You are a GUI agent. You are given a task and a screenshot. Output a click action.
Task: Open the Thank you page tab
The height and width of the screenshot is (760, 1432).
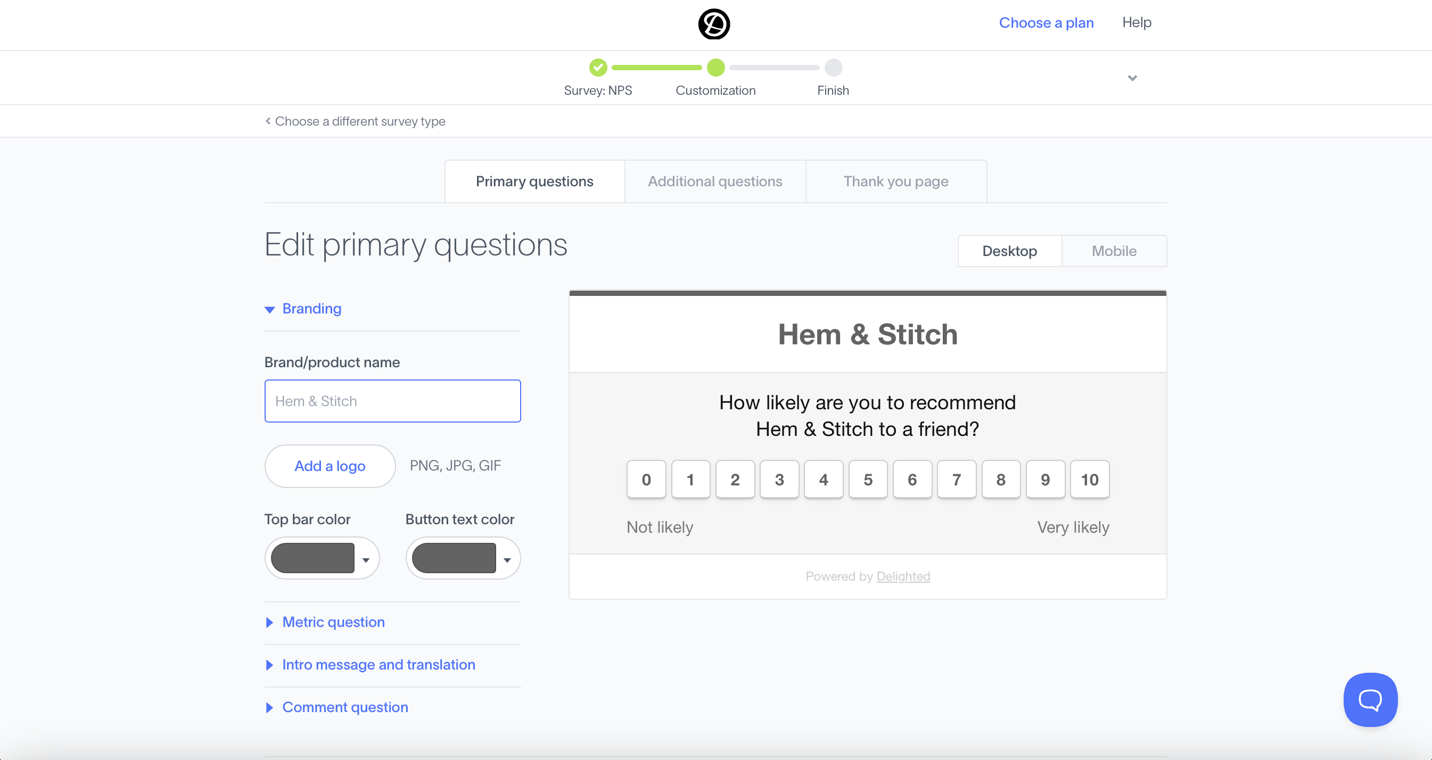(x=895, y=181)
